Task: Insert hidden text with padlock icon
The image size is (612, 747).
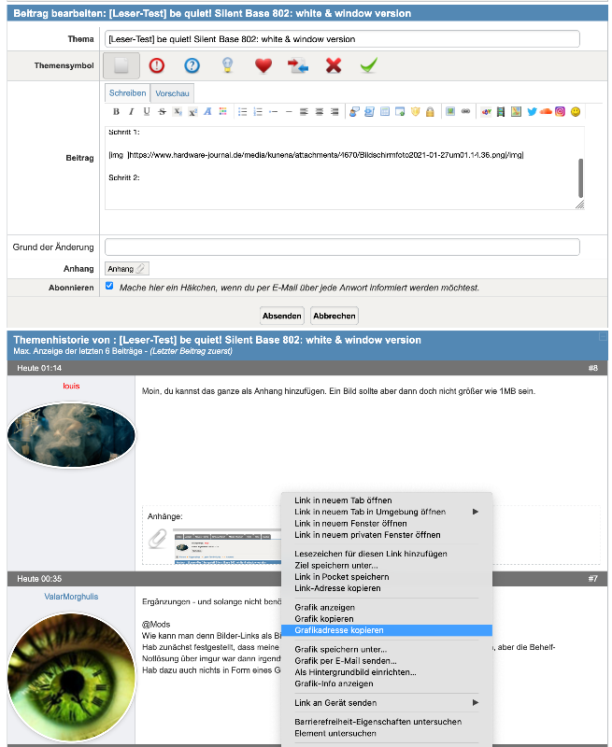Action: pos(430,111)
